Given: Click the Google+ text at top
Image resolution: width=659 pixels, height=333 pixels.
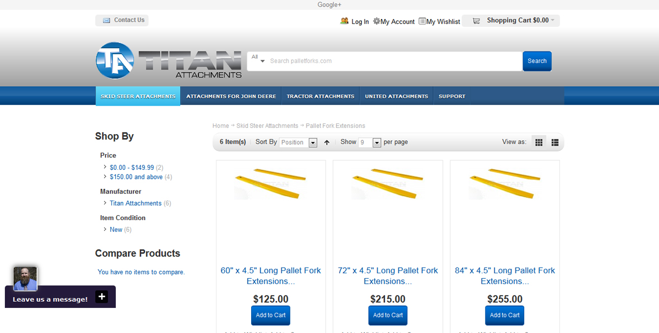Looking at the screenshot, I should click(x=329, y=4).
